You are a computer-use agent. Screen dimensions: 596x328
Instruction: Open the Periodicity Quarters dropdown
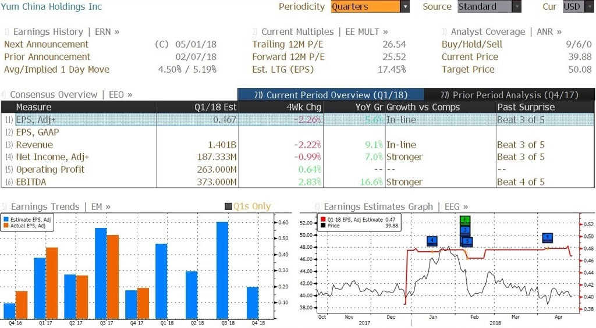pos(370,6)
